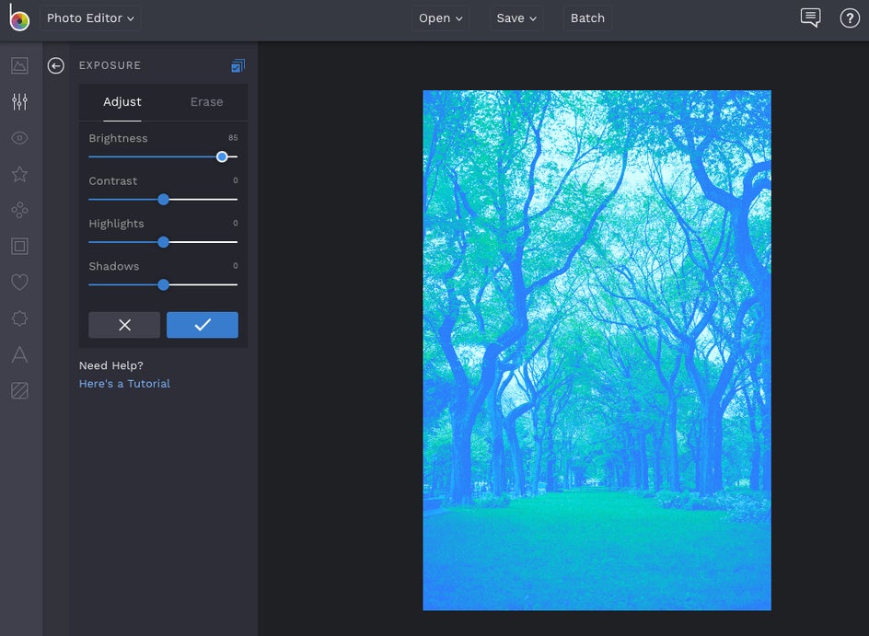Select the Text tool letter icon
869x636 pixels.
19,354
